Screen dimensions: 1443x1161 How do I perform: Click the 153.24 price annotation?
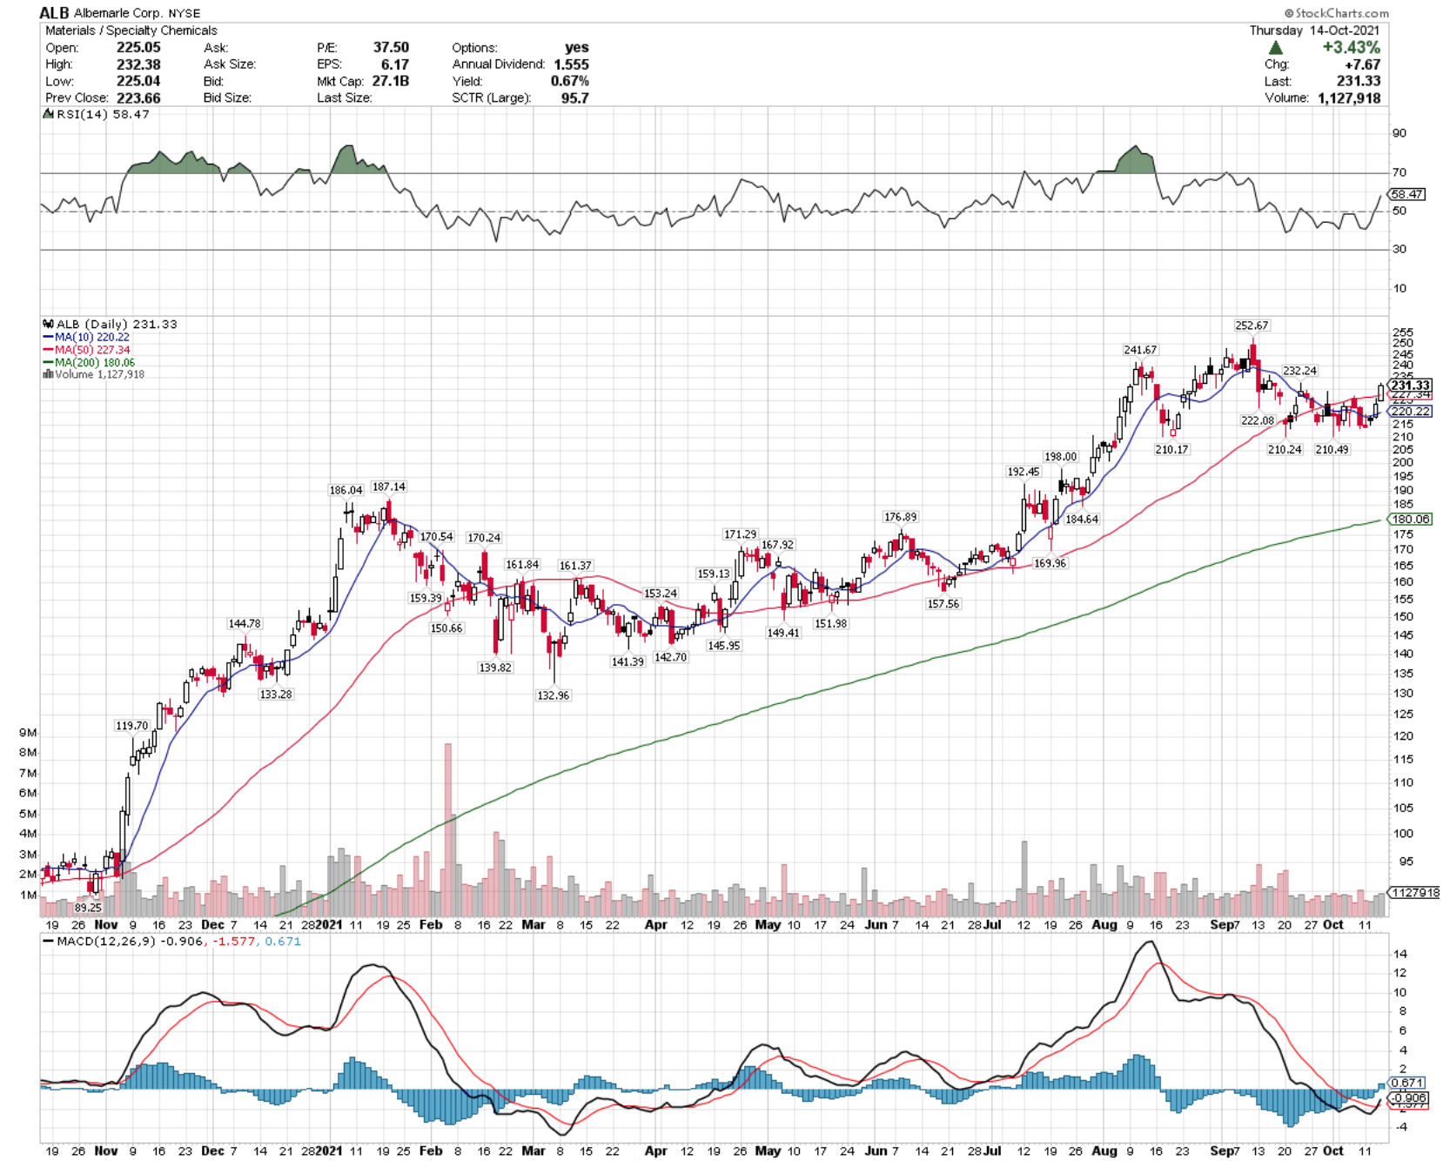[660, 593]
